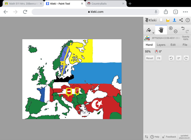Click the layer preview thumbnail
Viewport: 191px width, 140px height.
point(147,38)
